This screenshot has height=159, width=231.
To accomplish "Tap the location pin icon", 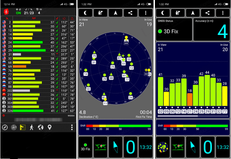I will [50, 128].
